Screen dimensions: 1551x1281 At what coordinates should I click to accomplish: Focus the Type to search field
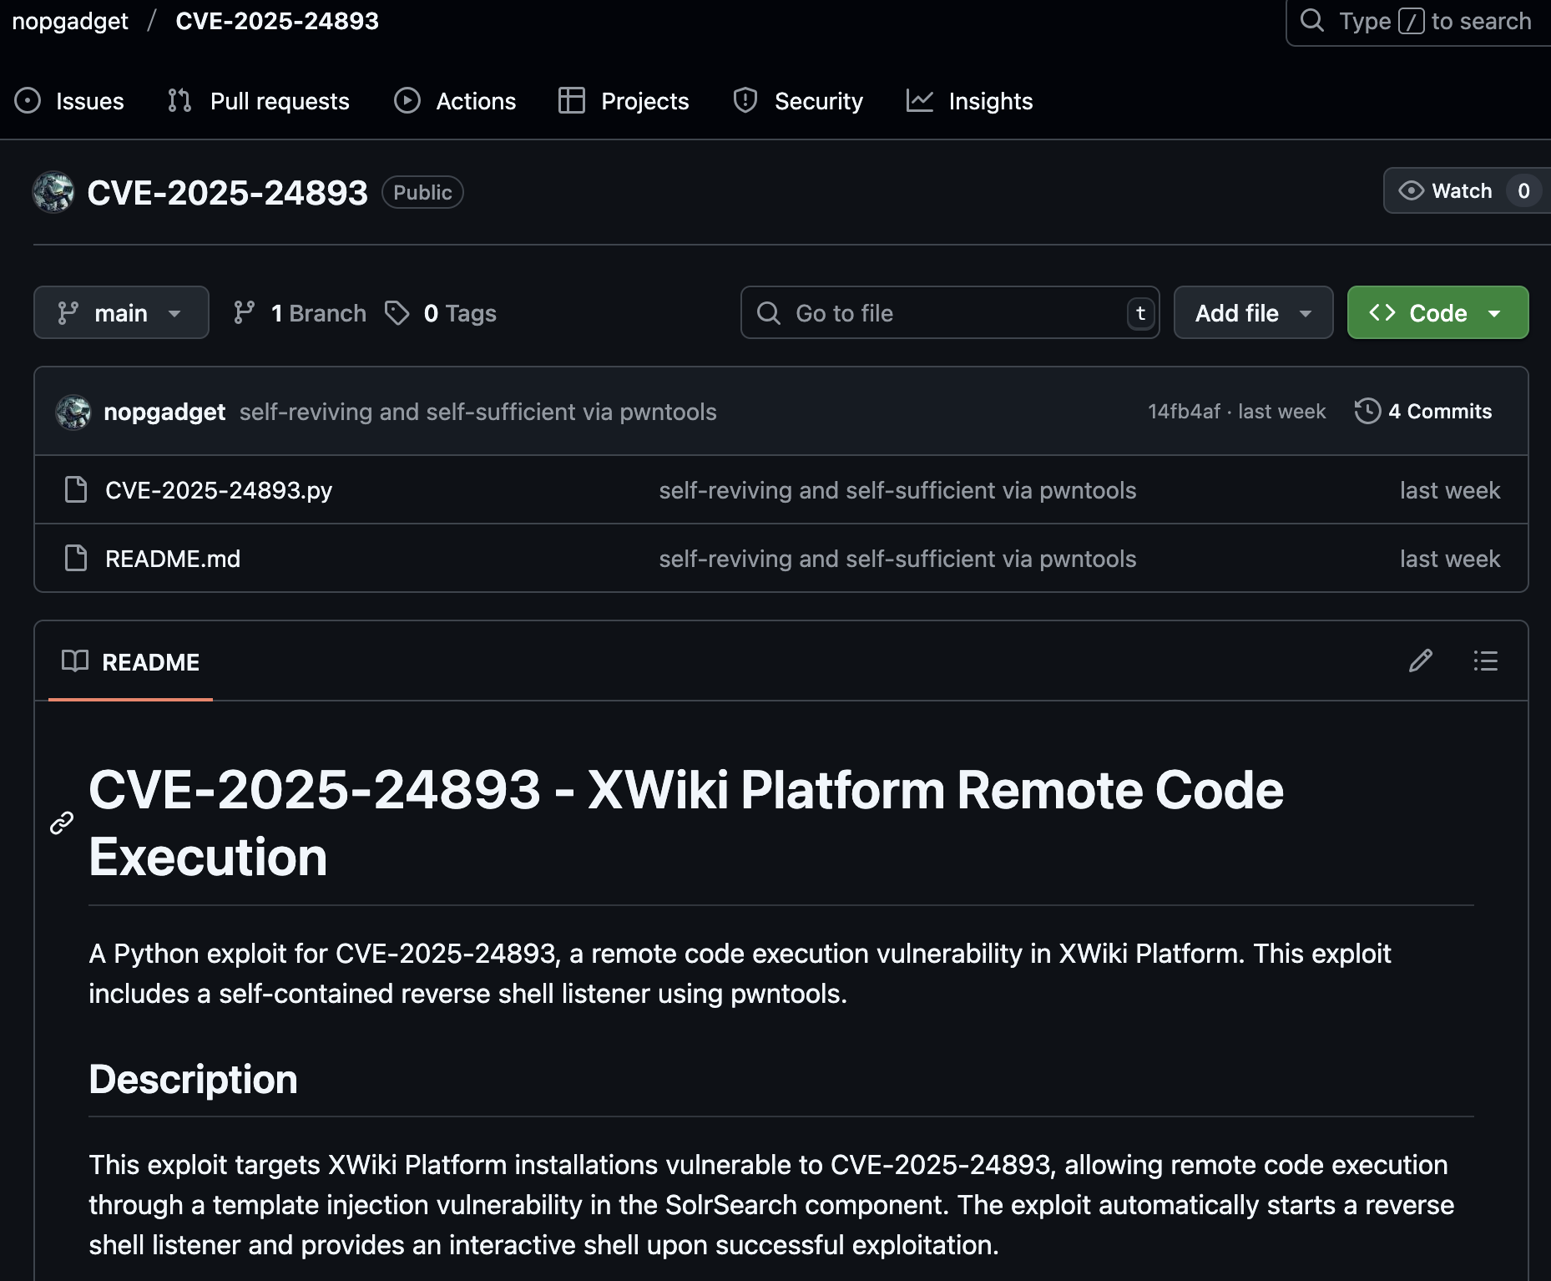pos(1419,21)
